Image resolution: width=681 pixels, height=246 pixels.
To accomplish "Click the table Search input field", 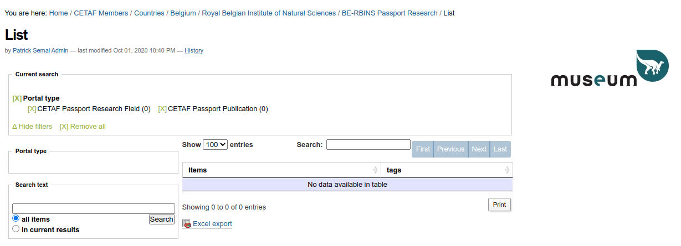I will (368, 145).
